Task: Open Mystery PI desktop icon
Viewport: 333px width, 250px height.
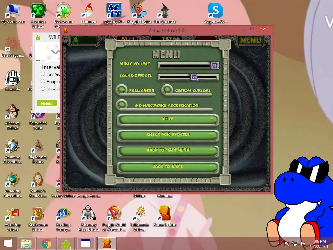Action: pyautogui.click(x=114, y=13)
